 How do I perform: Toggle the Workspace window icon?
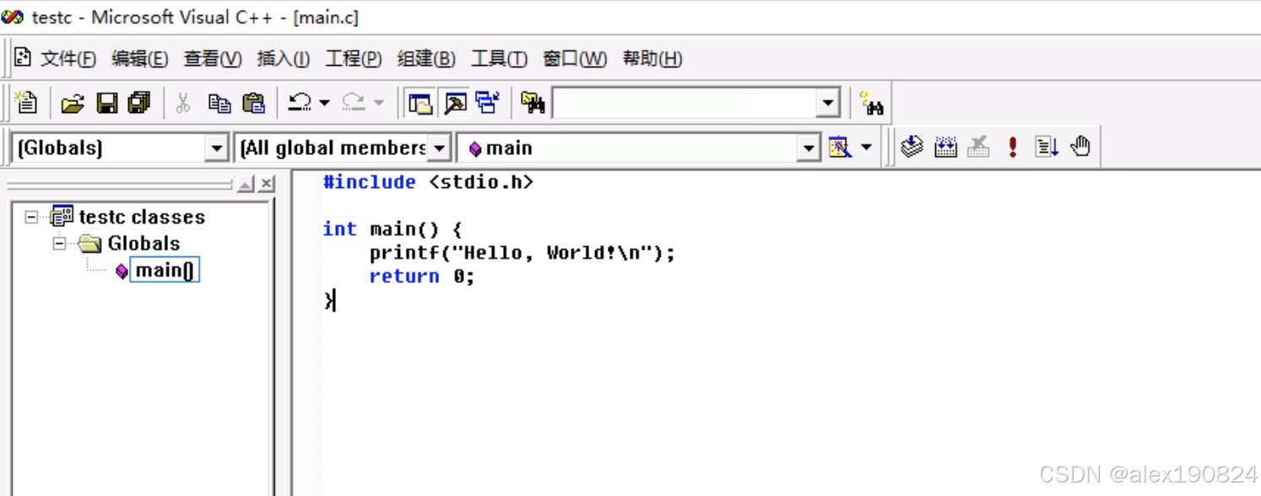click(419, 103)
